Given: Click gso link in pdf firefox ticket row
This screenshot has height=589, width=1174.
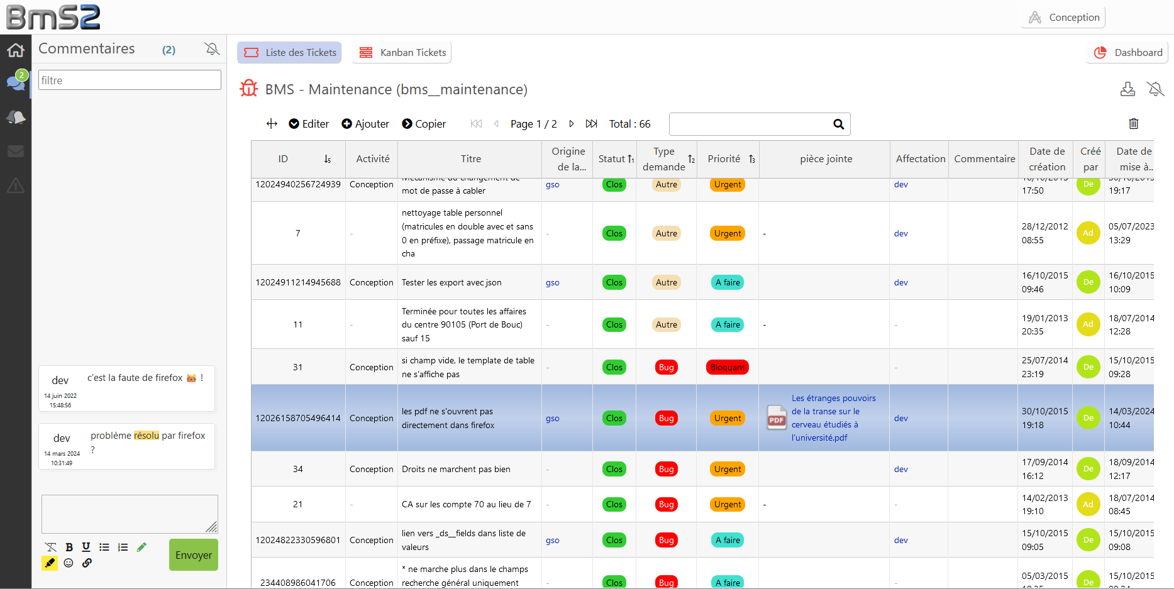Looking at the screenshot, I should click(x=553, y=419).
